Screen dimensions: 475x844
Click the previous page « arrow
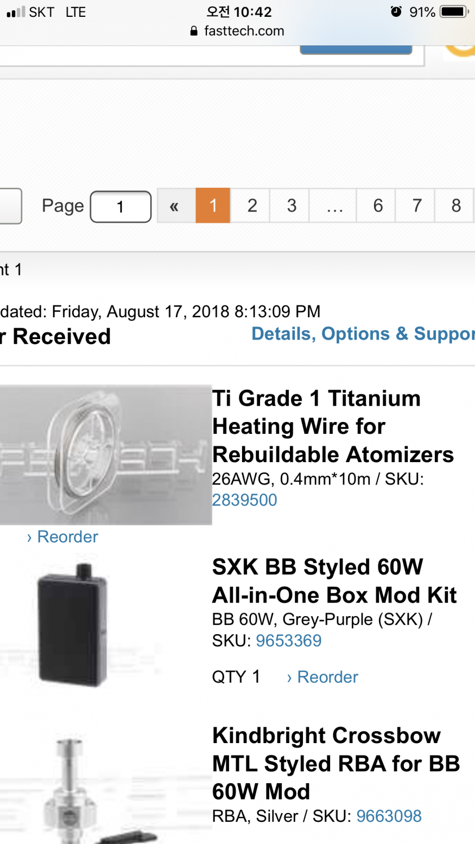point(175,206)
